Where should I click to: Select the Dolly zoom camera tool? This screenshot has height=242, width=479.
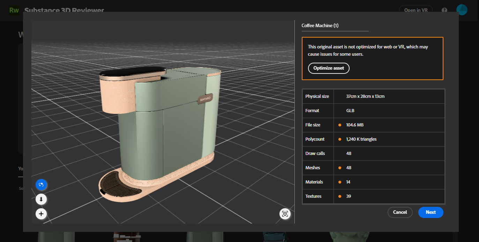tap(41, 199)
